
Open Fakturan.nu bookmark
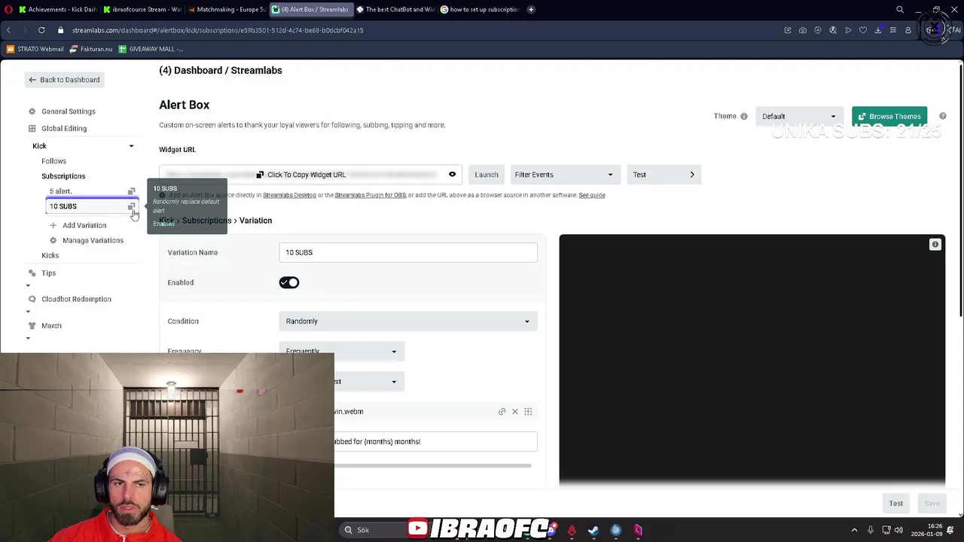(91, 49)
